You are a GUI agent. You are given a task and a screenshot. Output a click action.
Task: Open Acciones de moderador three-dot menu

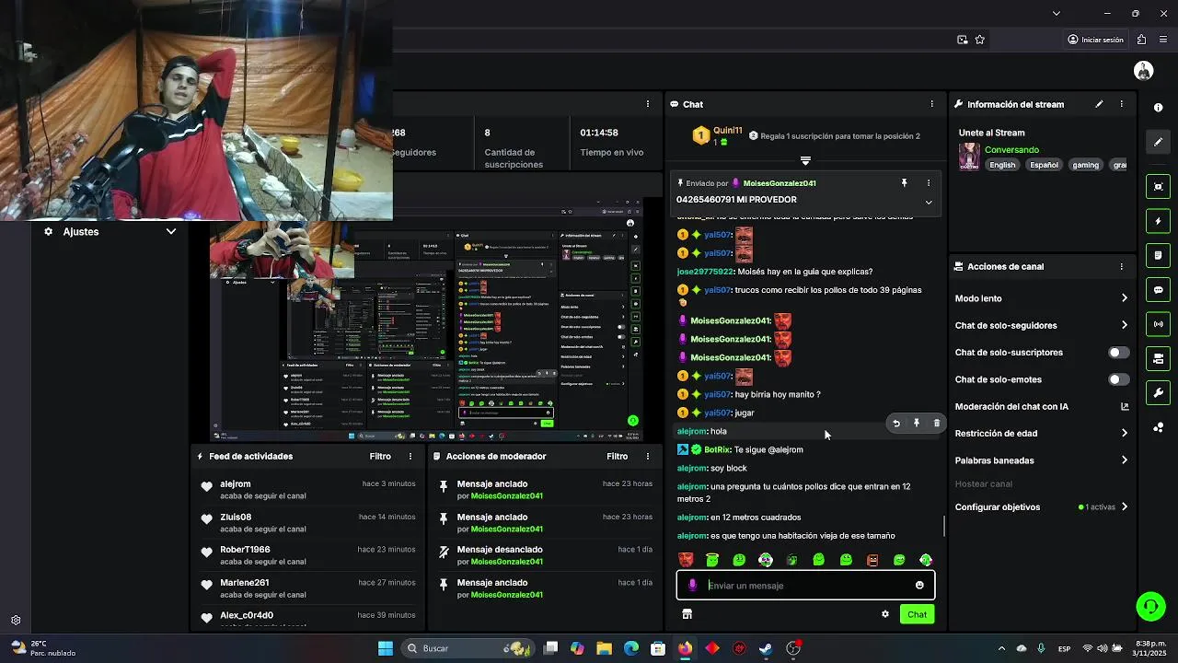647,457
